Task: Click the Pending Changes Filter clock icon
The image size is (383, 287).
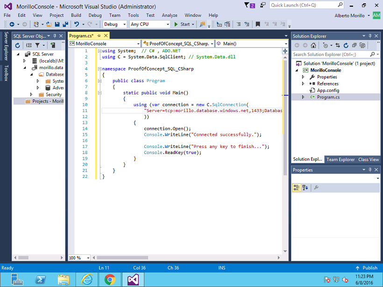Action: tap(326, 45)
